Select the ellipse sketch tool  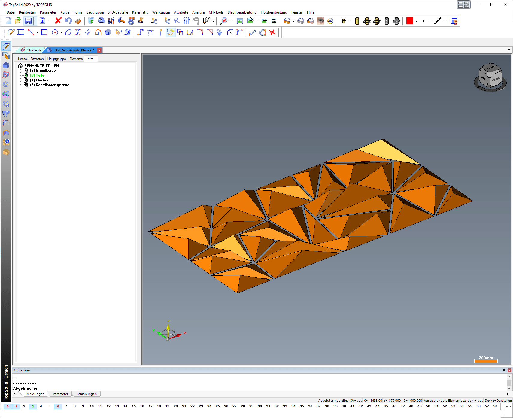coord(68,32)
